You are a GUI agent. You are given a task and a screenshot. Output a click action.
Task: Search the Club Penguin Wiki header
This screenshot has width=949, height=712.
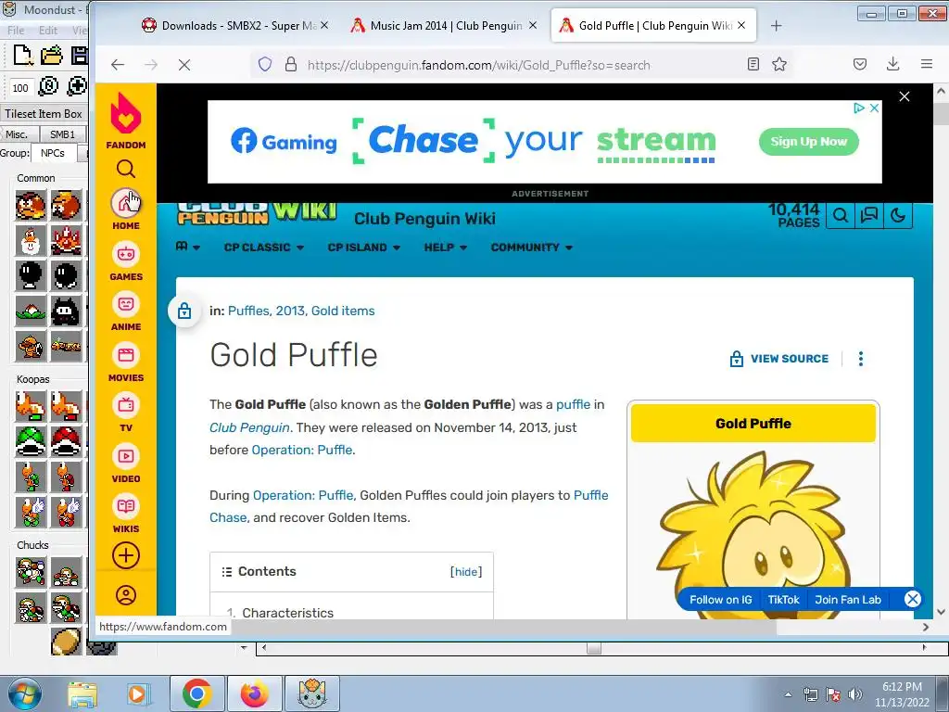tap(840, 215)
